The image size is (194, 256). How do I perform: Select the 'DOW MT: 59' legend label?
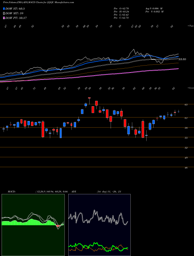14,13
